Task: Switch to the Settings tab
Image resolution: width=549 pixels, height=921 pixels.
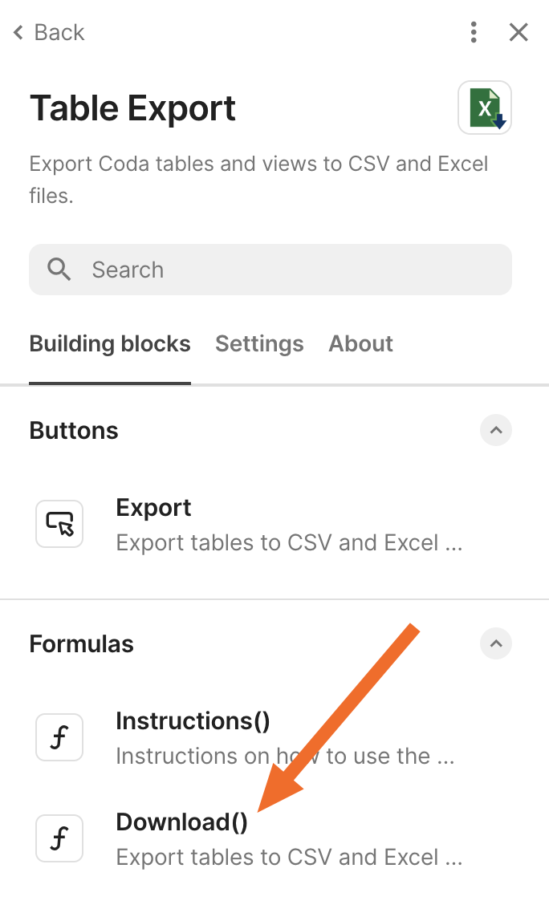Action: [x=259, y=344]
